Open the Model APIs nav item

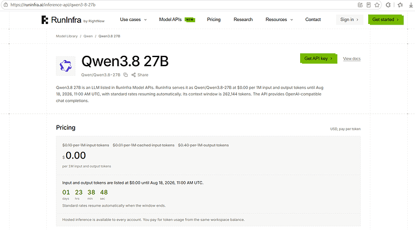pos(177,20)
